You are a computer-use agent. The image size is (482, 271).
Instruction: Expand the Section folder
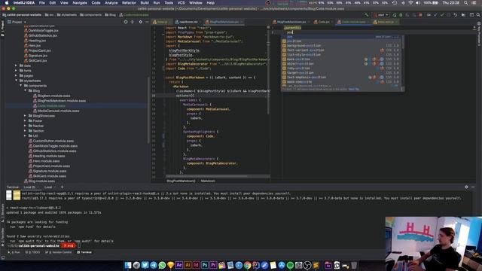point(25,131)
